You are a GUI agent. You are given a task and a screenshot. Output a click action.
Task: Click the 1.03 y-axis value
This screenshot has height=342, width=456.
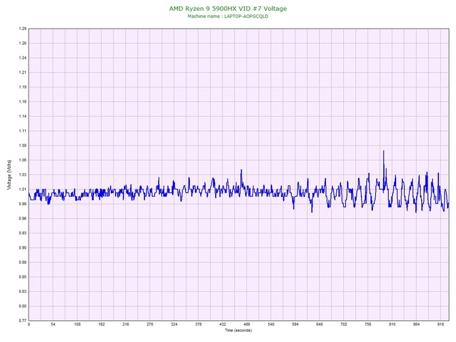click(22, 174)
